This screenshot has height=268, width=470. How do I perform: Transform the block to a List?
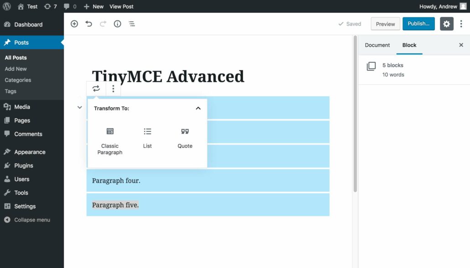coord(147,137)
